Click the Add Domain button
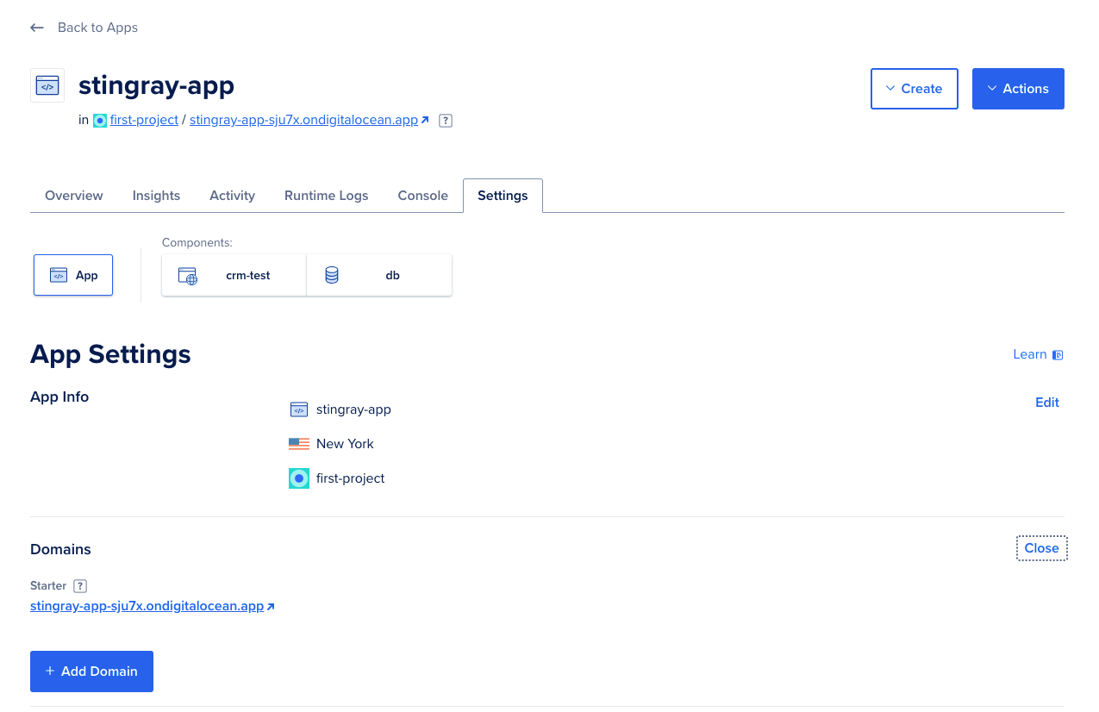The image size is (1099, 712). point(91,671)
